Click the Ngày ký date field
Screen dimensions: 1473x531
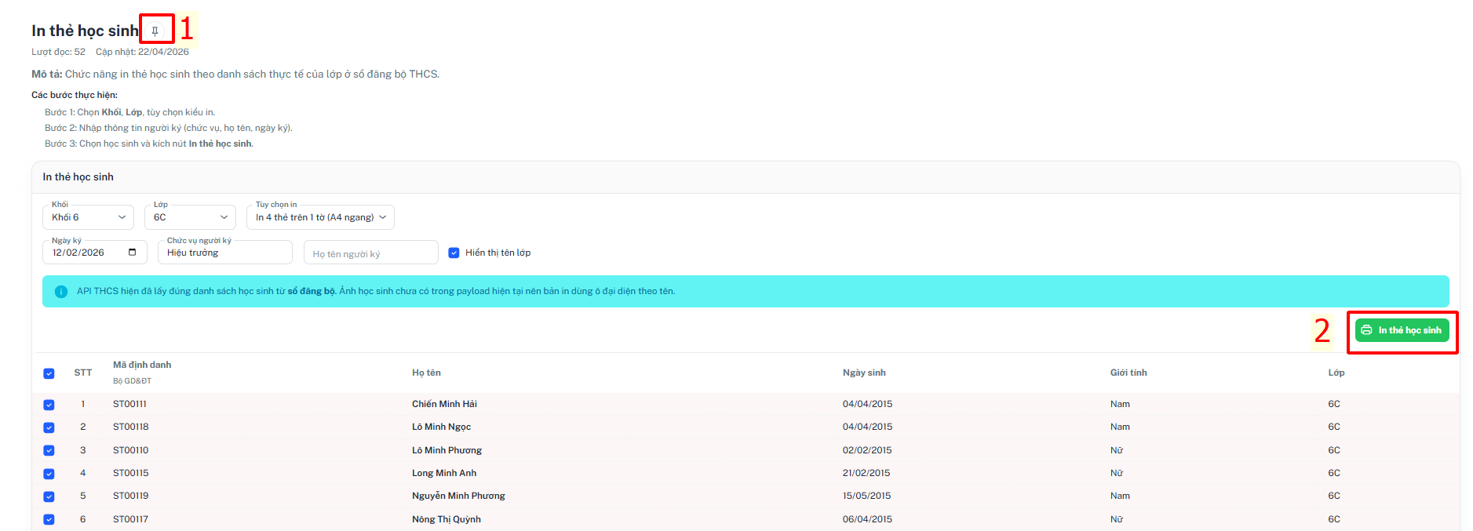(94, 253)
